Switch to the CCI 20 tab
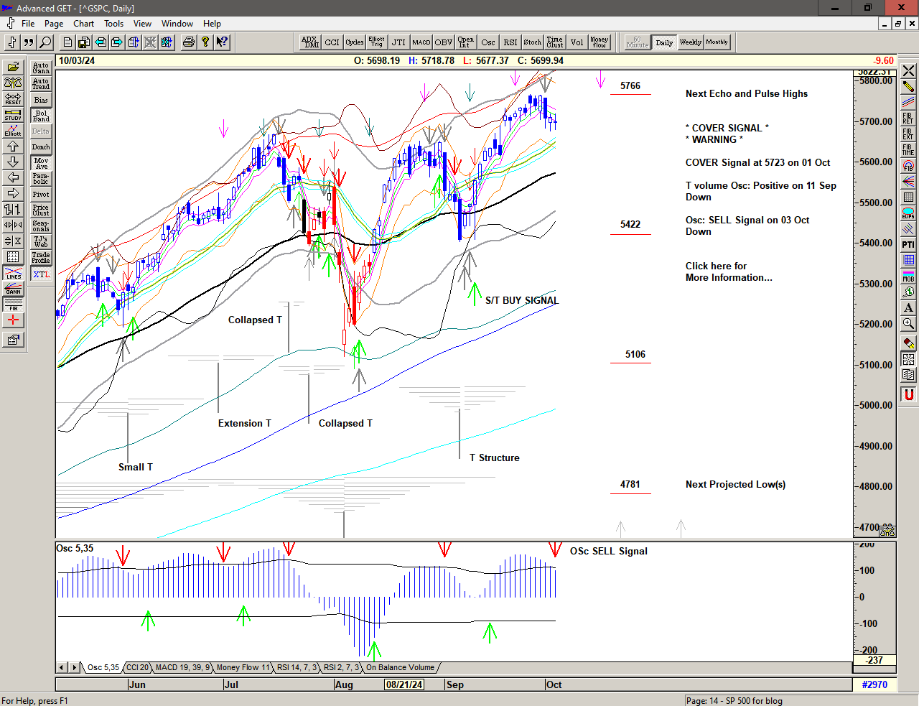The width and height of the screenshot is (919, 706). 137,668
